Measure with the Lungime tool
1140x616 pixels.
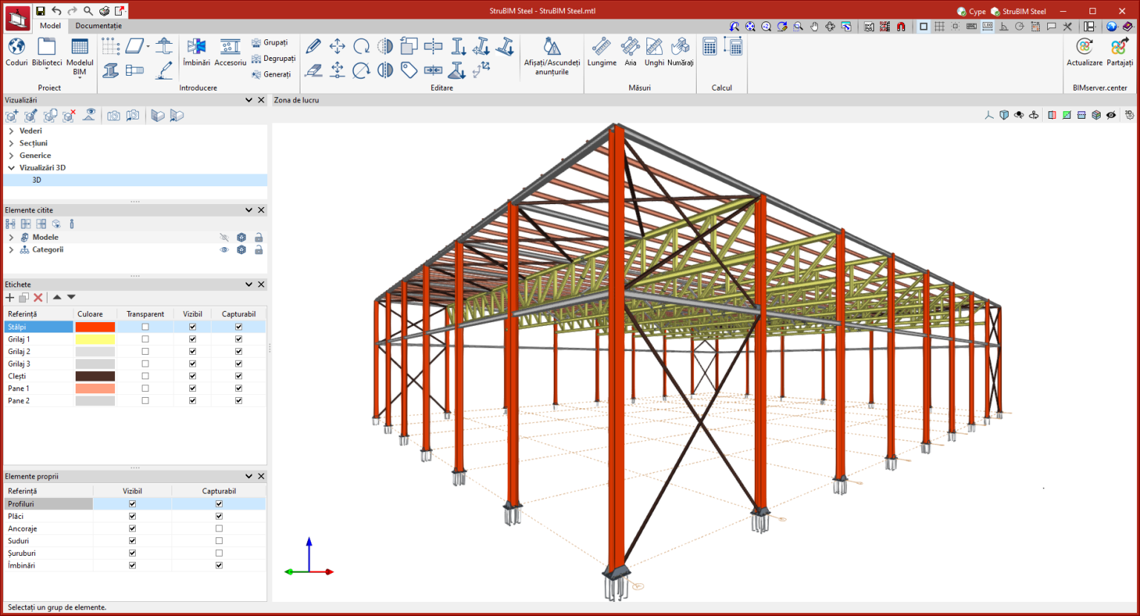602,52
